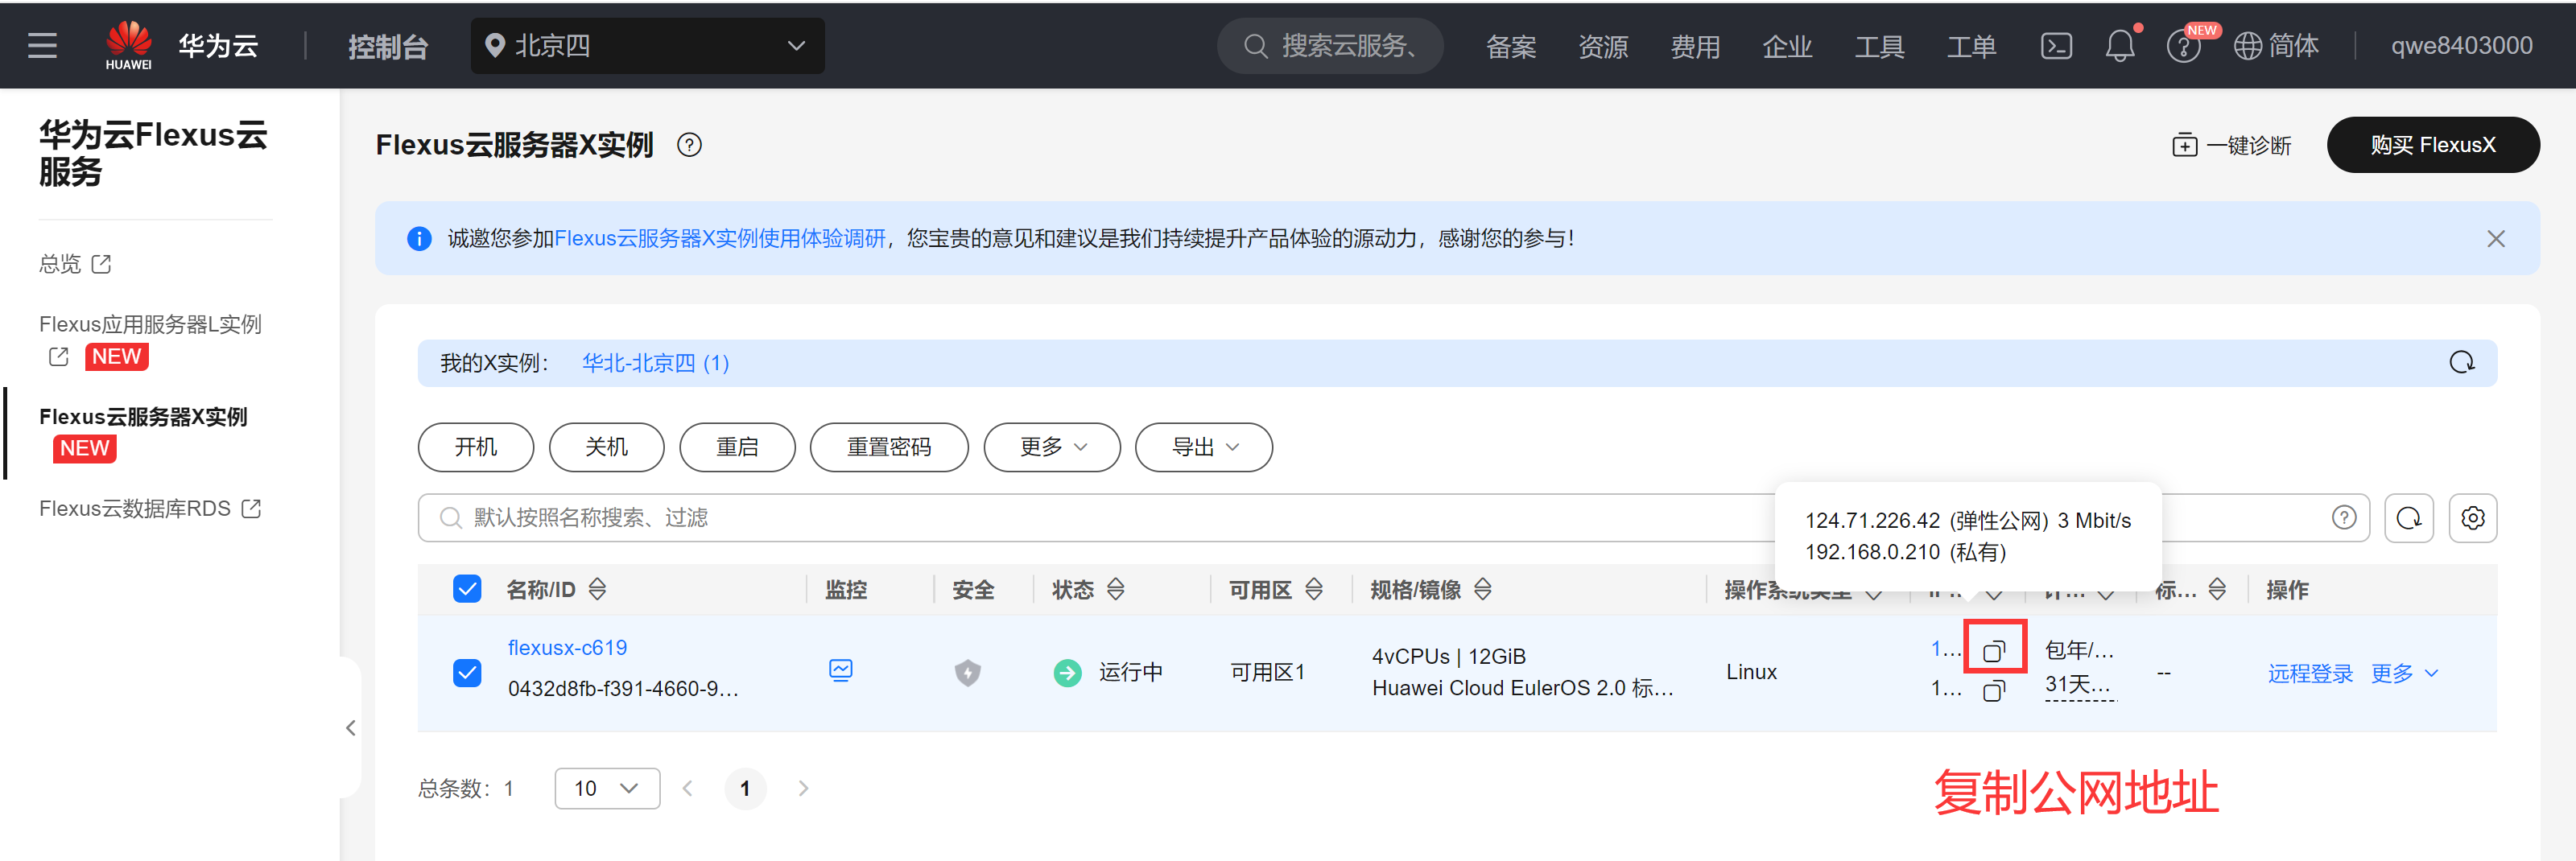Click the 运行中 status text
The height and width of the screenshot is (861, 2576).
click(x=1130, y=672)
